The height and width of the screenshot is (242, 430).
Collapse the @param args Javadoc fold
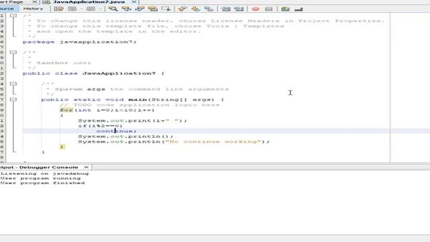point(13,83)
